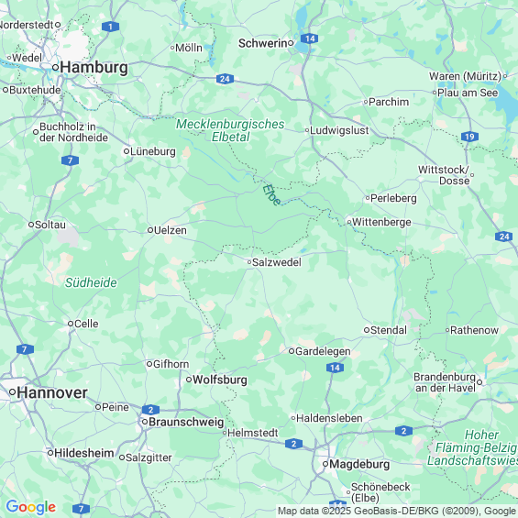Image resolution: width=518 pixels, height=518 pixels.
Task: Open the Mecklenburgisches Elbetal park label
Action: 230,130
